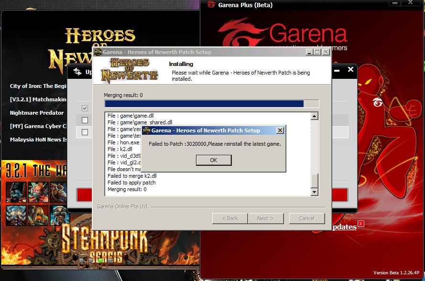Image resolution: width=425 pixels, height=281 pixels.
Task: Toggle the third checkbox in updater window
Action: (85, 132)
